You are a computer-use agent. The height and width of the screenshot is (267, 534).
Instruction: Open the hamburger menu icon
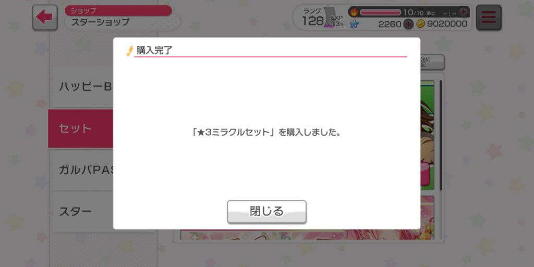pyautogui.click(x=489, y=17)
